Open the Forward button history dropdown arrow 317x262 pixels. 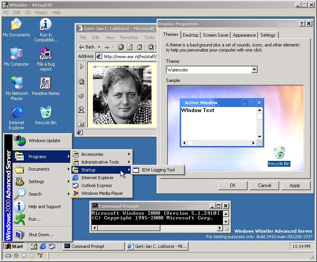(113, 47)
